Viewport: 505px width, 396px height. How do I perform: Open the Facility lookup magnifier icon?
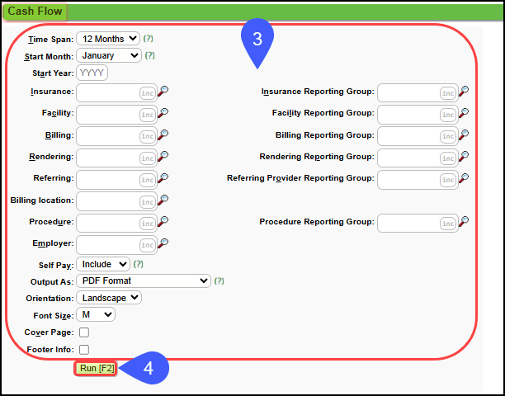163,113
